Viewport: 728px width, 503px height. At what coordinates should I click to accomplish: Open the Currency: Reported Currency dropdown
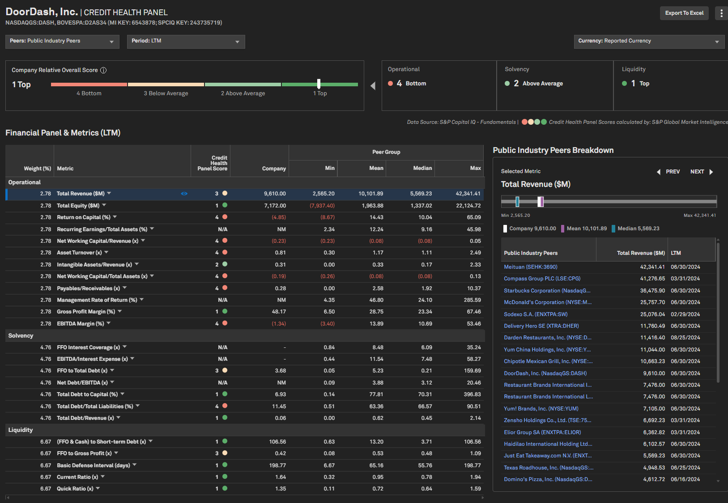coord(649,42)
